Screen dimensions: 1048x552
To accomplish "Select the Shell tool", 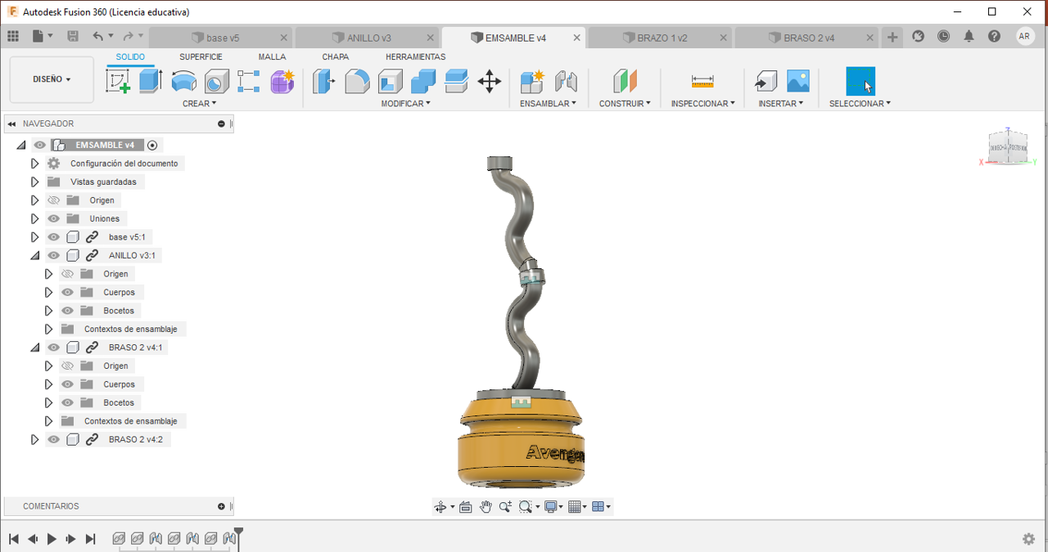I will tap(390, 81).
